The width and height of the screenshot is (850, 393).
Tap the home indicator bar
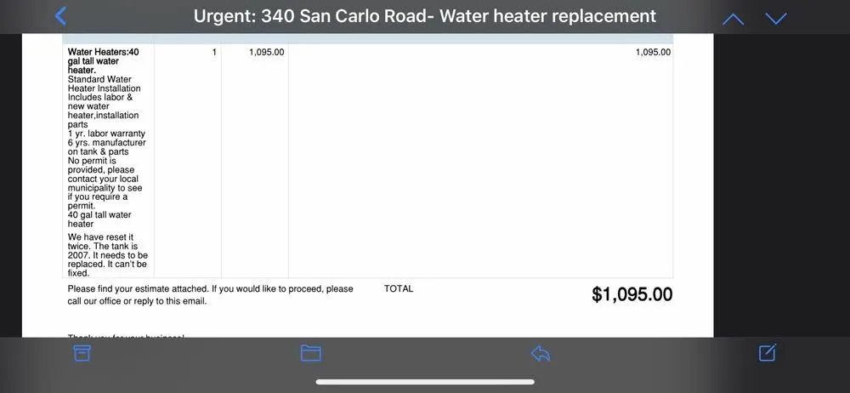tap(425, 381)
